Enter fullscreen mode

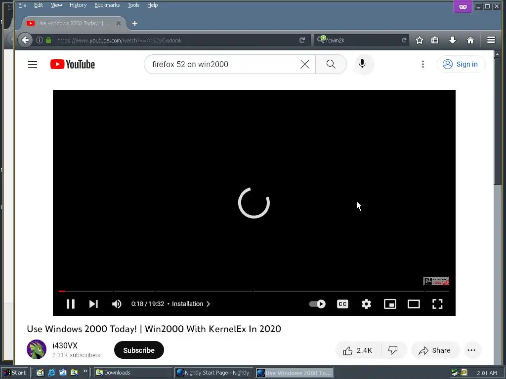(437, 304)
